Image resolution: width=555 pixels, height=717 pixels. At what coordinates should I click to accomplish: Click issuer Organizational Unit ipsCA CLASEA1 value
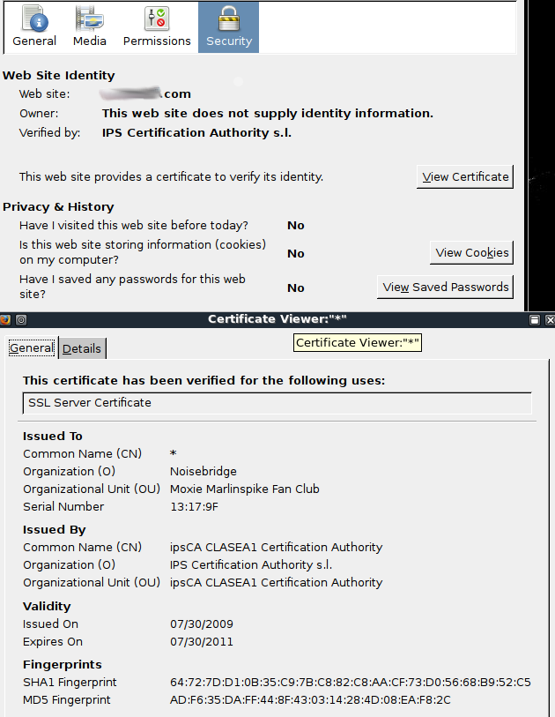tap(276, 582)
